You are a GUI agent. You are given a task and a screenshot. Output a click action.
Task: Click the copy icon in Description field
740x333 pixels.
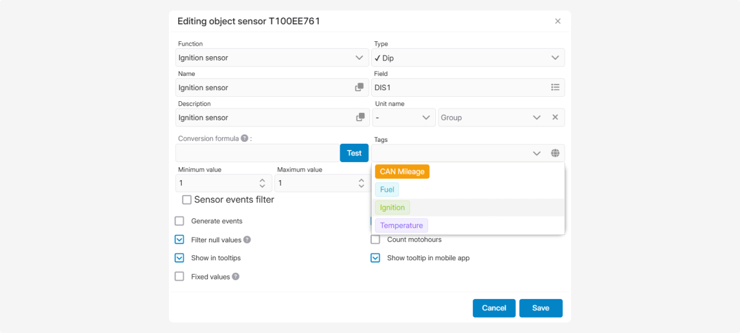[360, 118]
